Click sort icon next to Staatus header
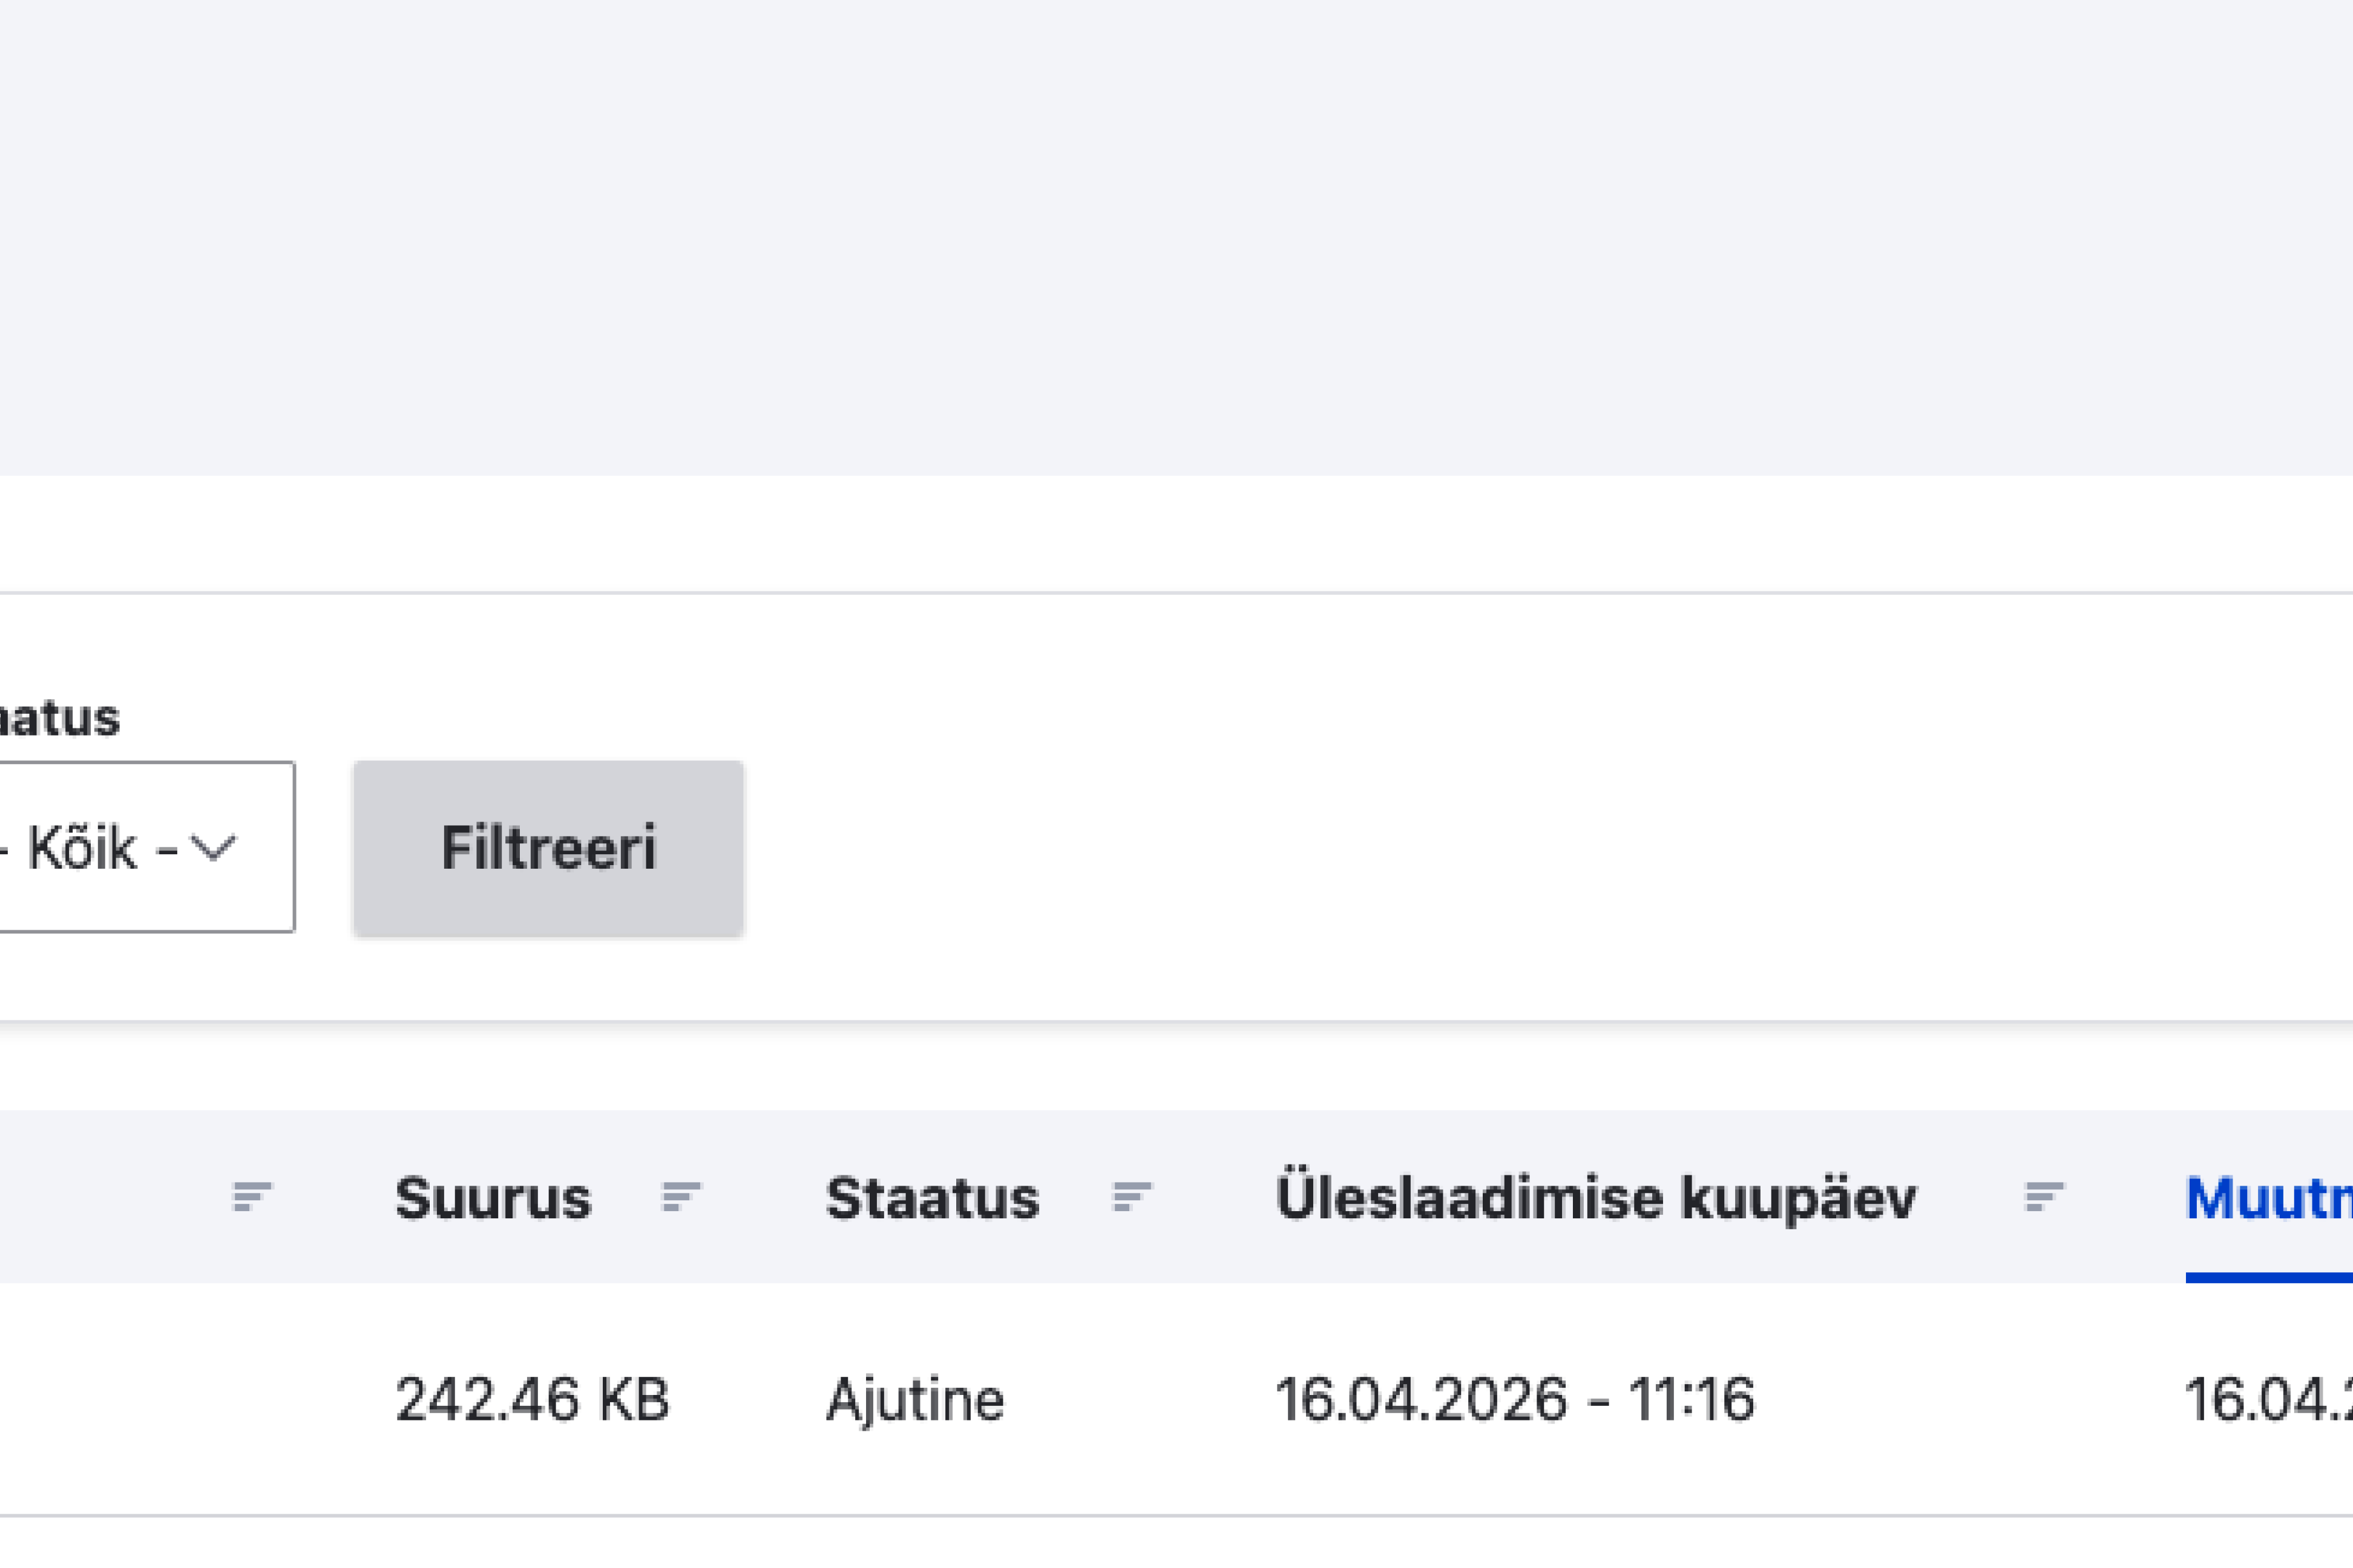Viewport: 2353px width, 1568px height. click(1132, 1196)
